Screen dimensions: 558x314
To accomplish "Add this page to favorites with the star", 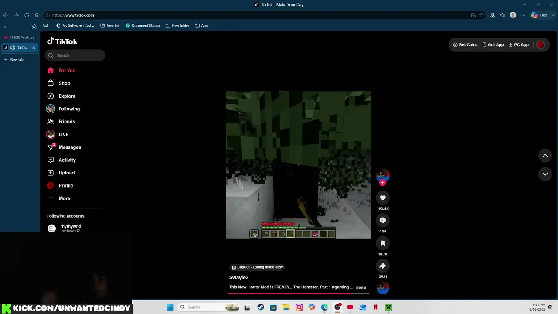I will click(x=482, y=15).
